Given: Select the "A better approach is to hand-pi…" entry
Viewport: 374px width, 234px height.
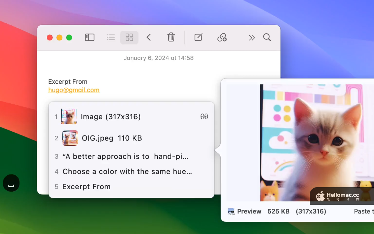Looking at the screenshot, I should [131, 156].
